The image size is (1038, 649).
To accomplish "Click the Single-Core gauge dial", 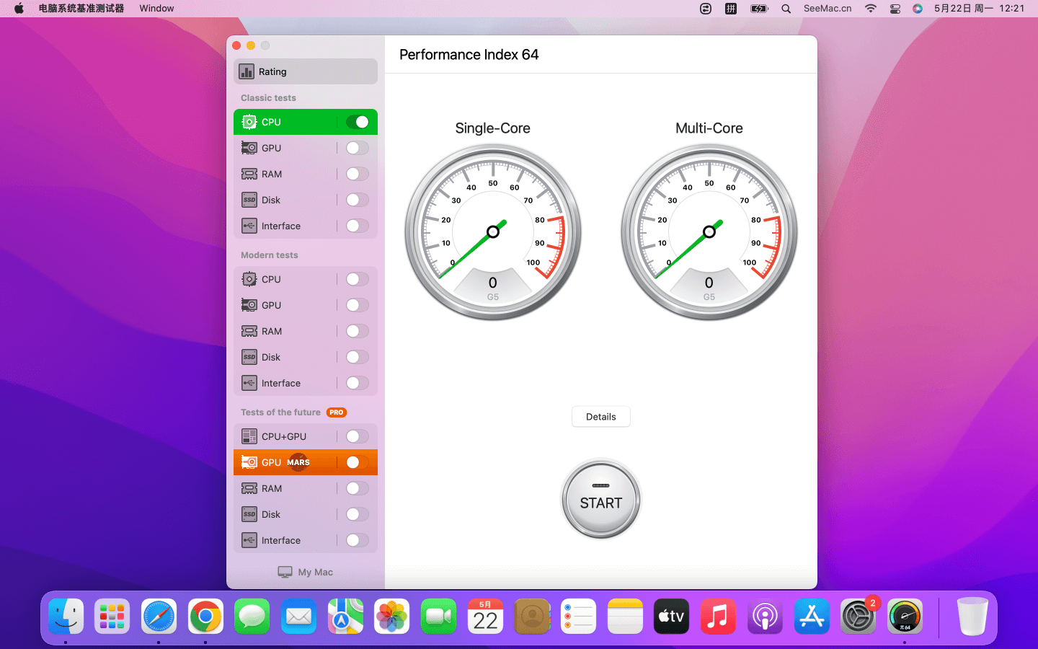I will 493,231.
